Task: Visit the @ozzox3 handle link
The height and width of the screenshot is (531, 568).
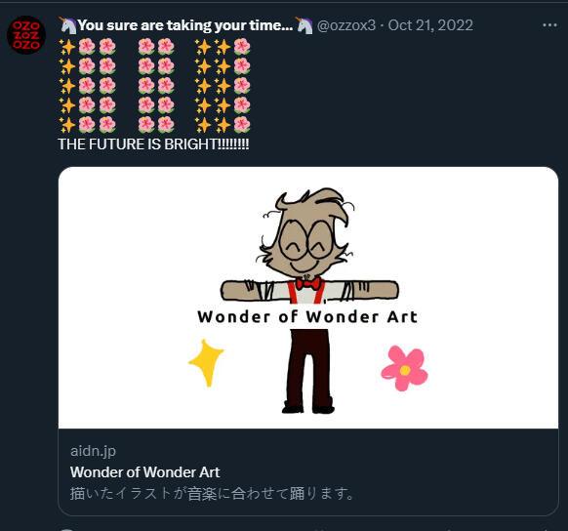Action: click(346, 25)
